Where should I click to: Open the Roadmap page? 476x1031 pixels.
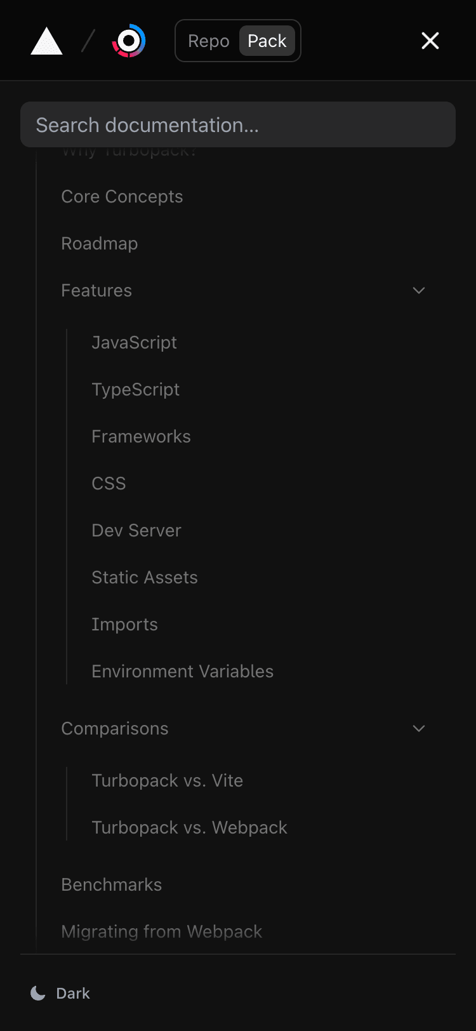coord(99,243)
